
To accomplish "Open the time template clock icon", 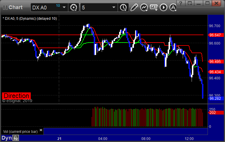I will tap(123, 7).
